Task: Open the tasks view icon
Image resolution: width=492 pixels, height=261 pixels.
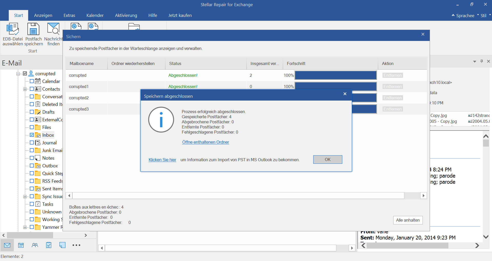Action: tap(49, 245)
